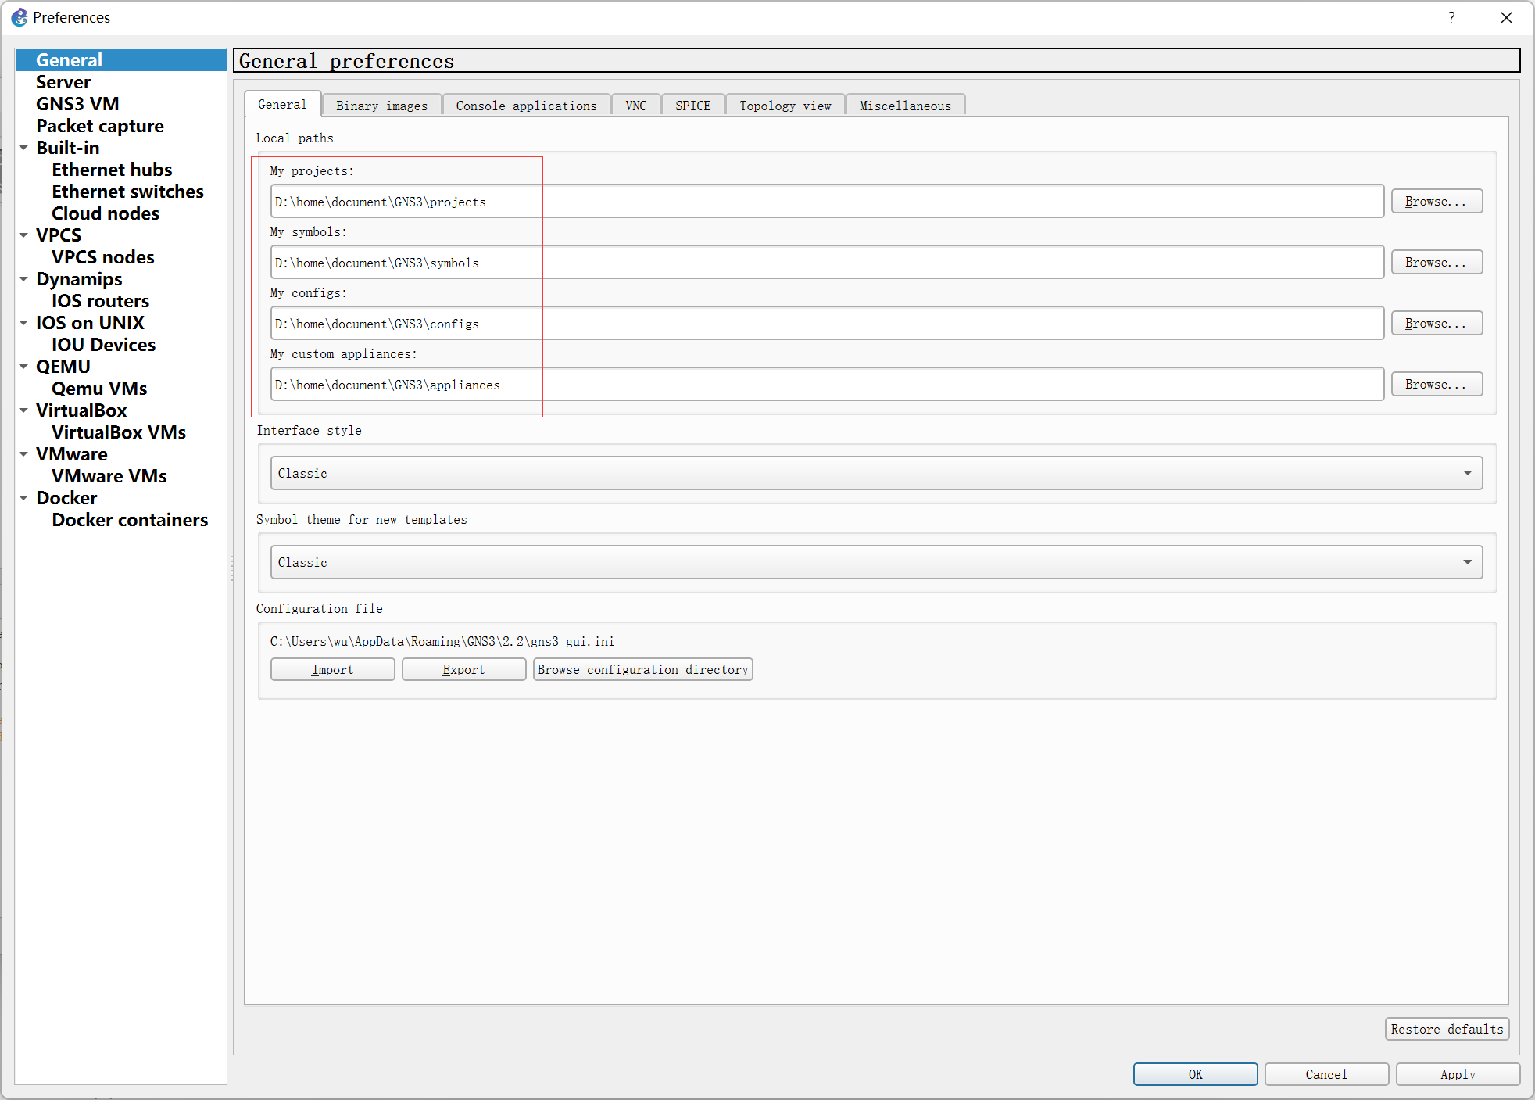Switch to the Topology view tab
1535x1100 pixels.
tap(785, 106)
